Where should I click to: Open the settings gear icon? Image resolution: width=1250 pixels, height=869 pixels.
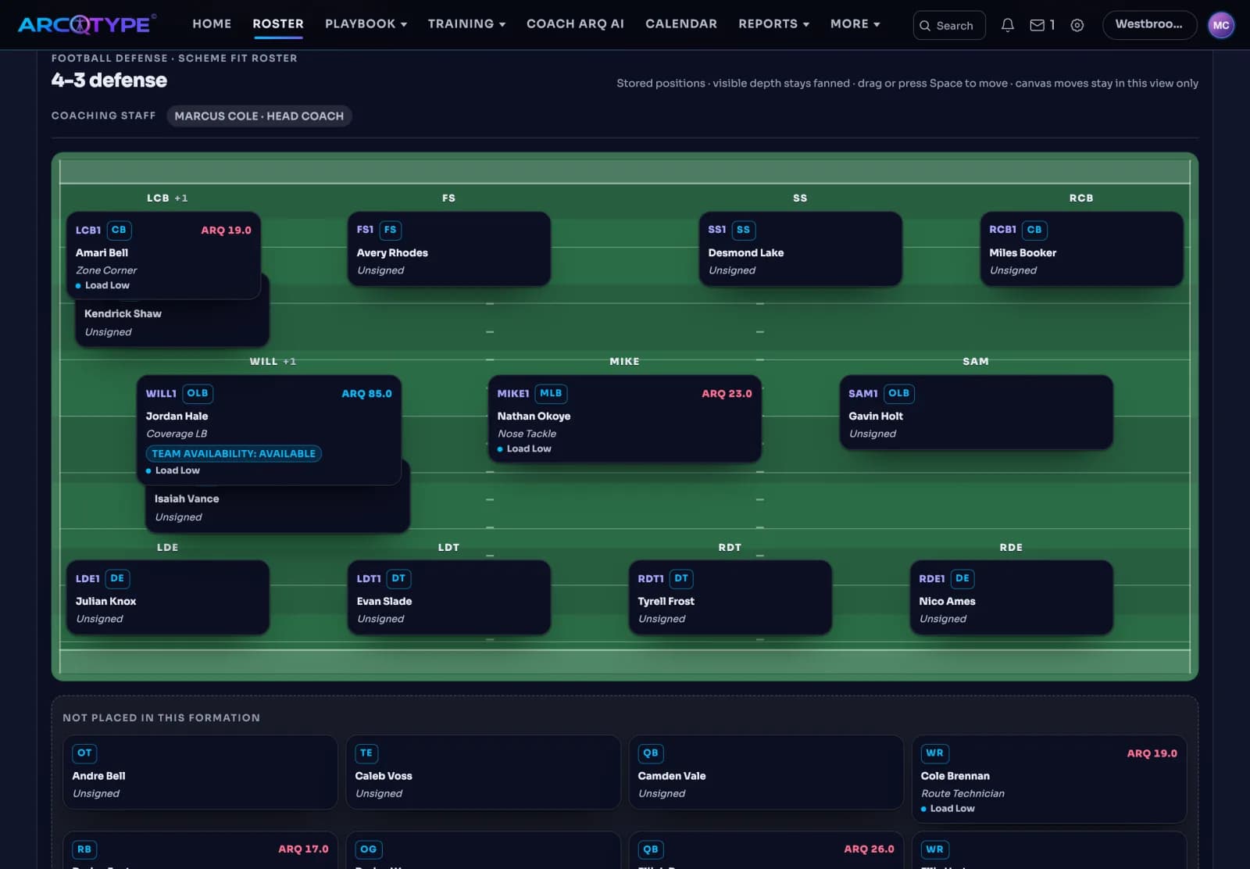tap(1077, 25)
